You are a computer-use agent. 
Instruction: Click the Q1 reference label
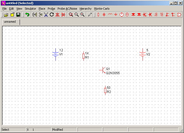click(108, 69)
